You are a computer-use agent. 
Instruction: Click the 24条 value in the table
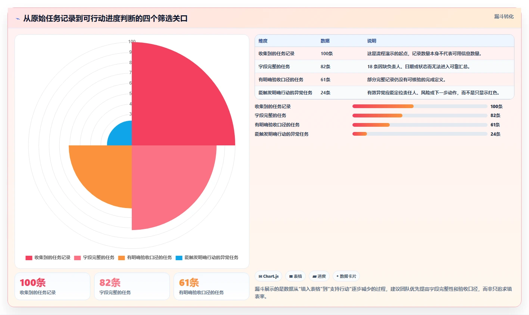coord(326,93)
